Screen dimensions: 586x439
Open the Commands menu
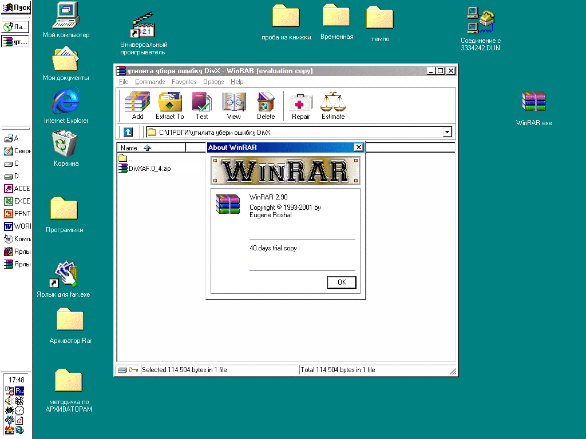pyautogui.click(x=150, y=82)
